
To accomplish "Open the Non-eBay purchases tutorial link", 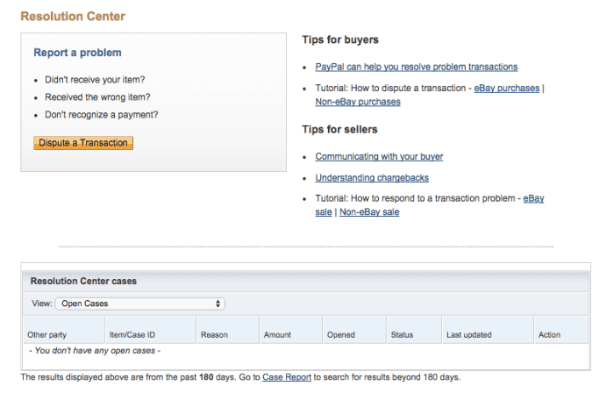I will tap(358, 102).
